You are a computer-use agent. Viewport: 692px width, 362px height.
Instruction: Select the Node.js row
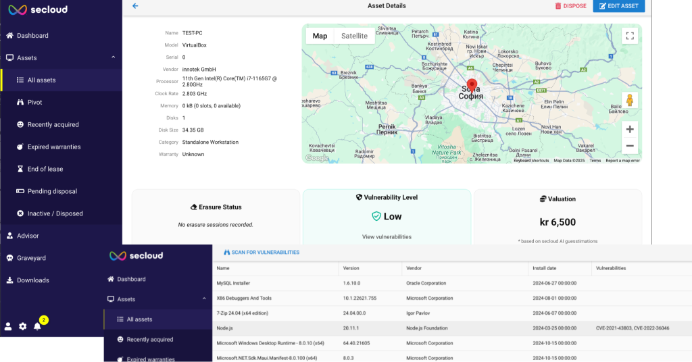coord(452,328)
